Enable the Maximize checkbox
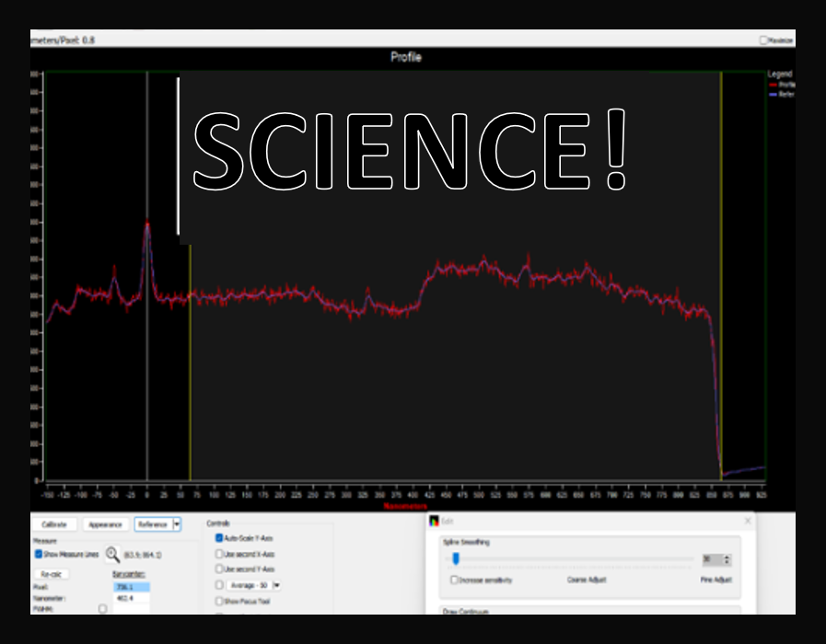This screenshot has width=826, height=644. (x=763, y=40)
